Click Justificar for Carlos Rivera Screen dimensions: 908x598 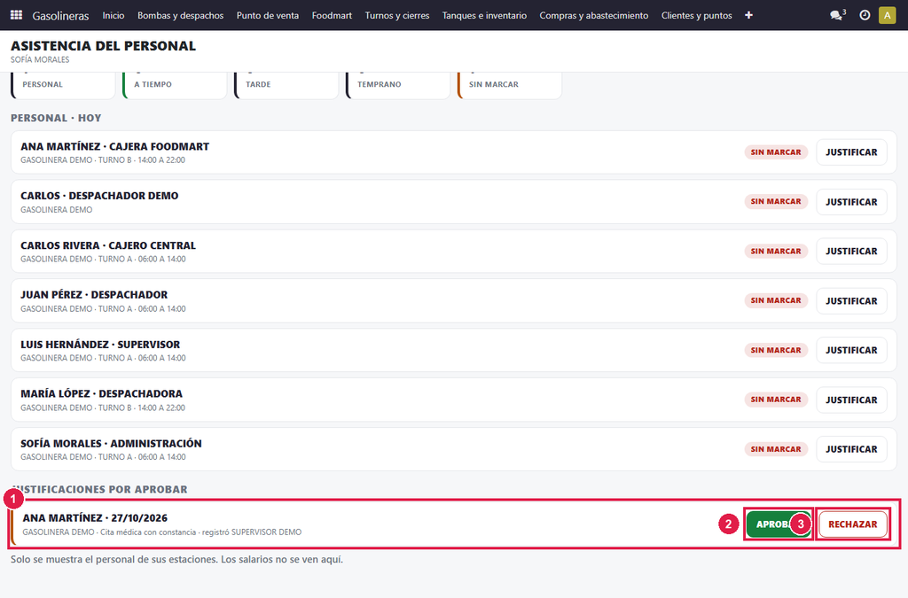coord(851,251)
